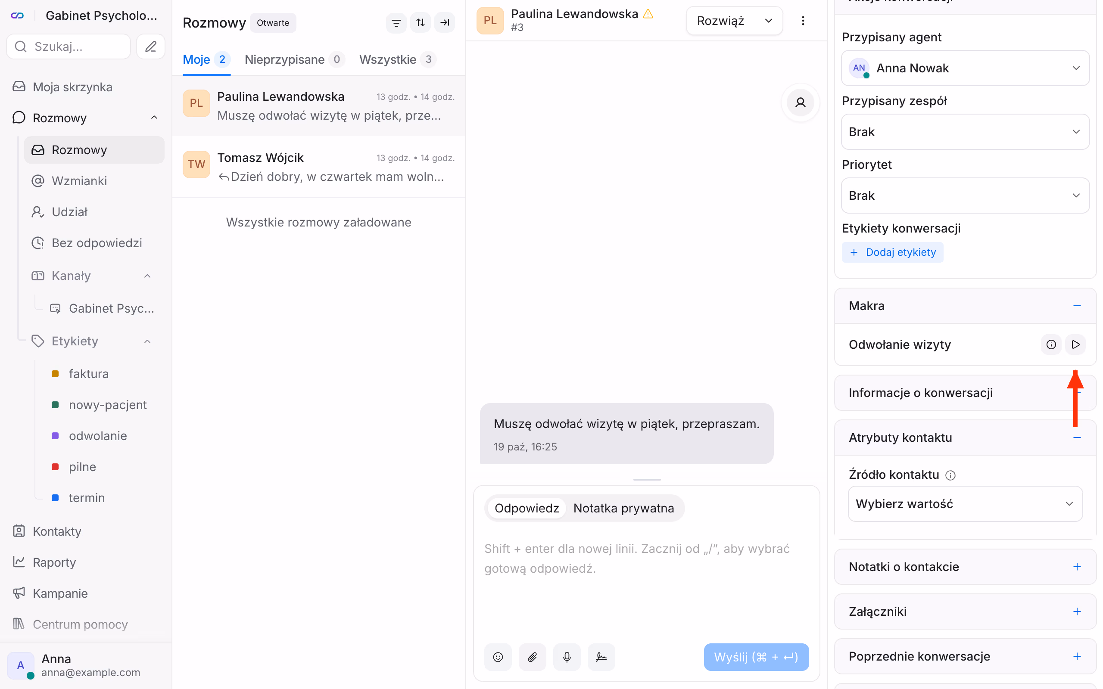Click the Otwarte status badge
The height and width of the screenshot is (689, 1103).
pyautogui.click(x=273, y=23)
